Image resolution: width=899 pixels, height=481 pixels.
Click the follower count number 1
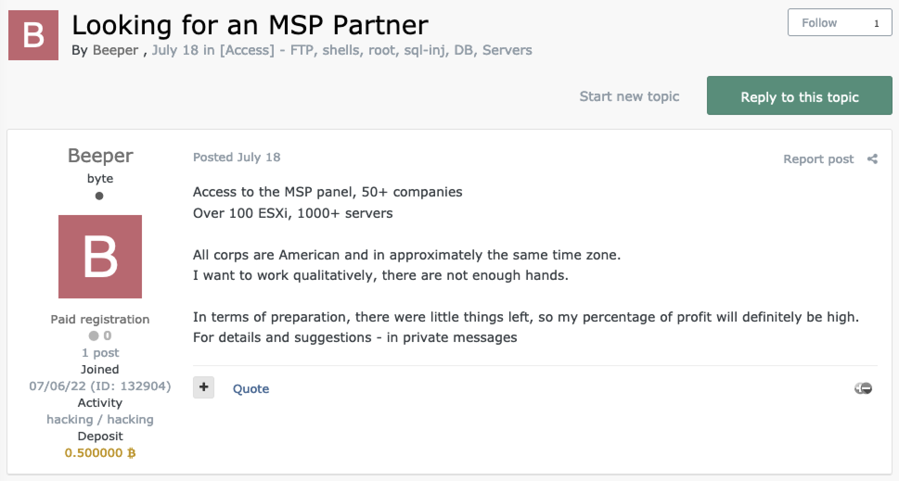876,24
